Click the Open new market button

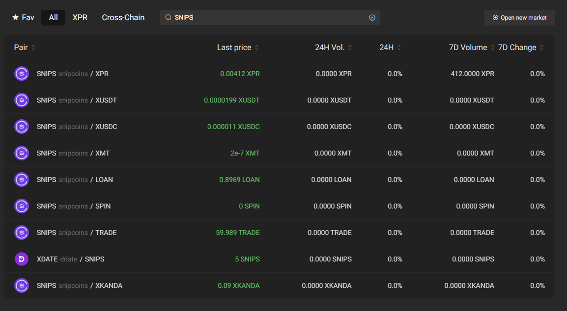[519, 18]
